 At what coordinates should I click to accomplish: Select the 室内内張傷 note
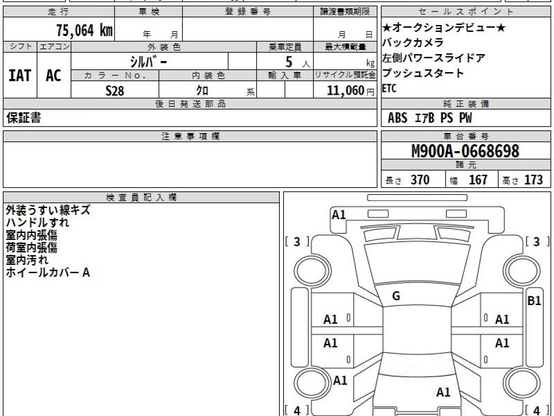31,235
